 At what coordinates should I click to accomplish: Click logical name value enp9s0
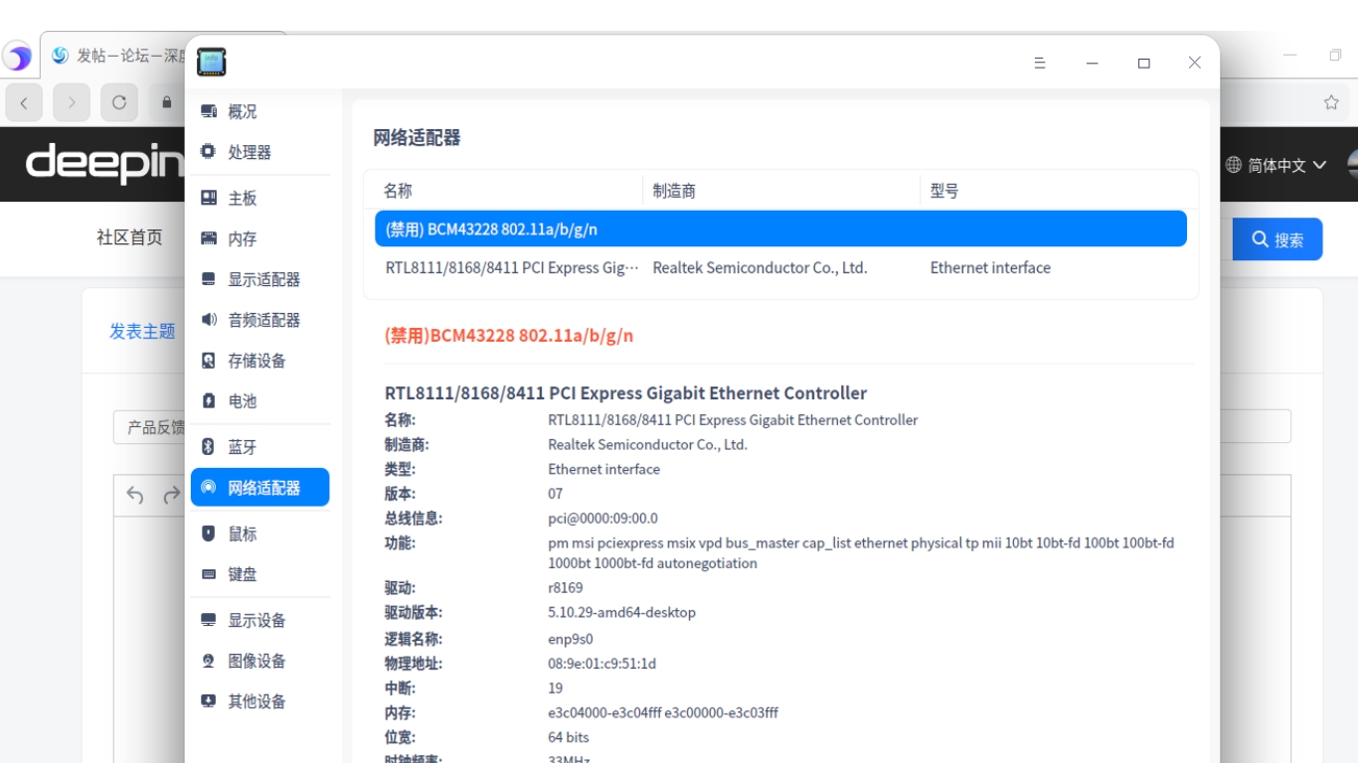pos(571,639)
